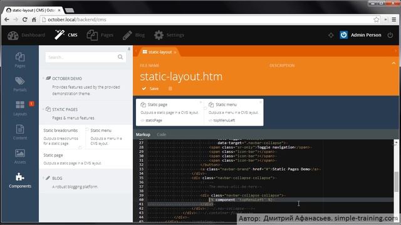Add the Static breadcrumbs component
The image size is (401, 225).
click(62, 137)
